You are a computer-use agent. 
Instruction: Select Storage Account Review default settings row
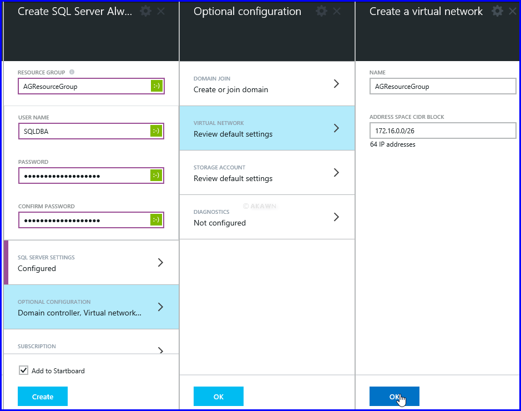[x=267, y=172]
